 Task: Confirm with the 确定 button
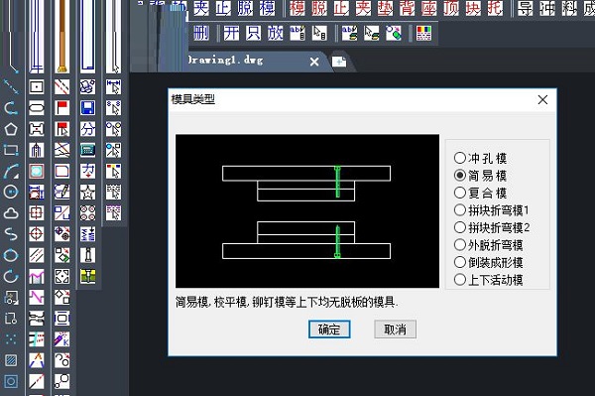tap(329, 330)
